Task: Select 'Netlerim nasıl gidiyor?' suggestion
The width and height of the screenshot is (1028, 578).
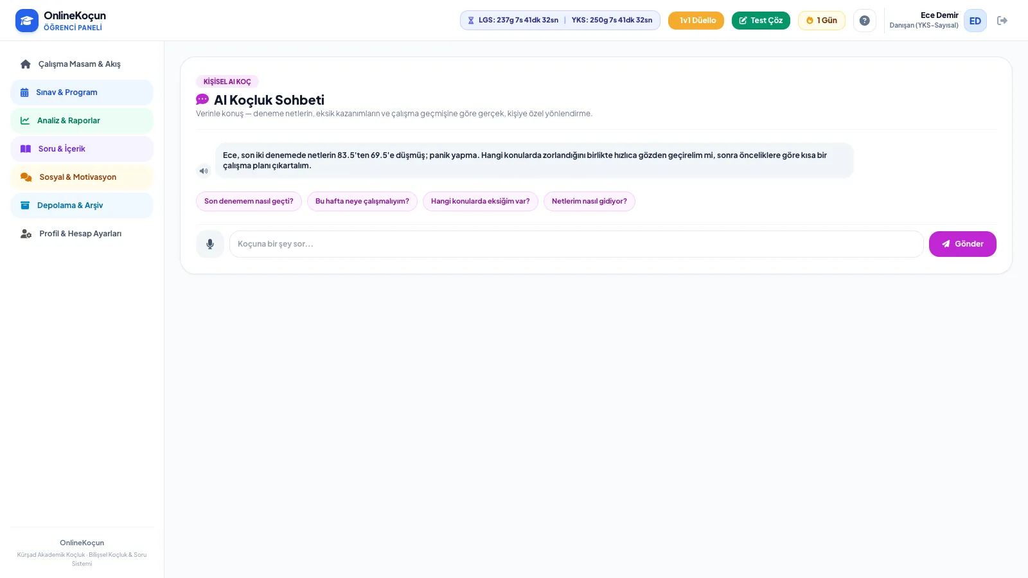Action: tap(589, 202)
